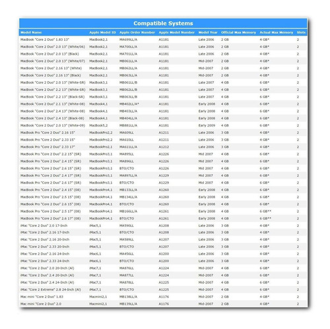Select Mac mini "Core 2 Duo" 2.0

[41, 304]
